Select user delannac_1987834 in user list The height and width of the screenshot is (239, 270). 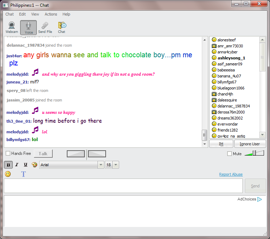[x=234, y=106]
